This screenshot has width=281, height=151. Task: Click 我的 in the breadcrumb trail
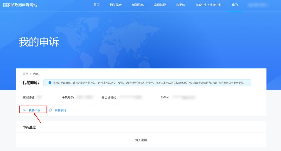[x=36, y=74]
